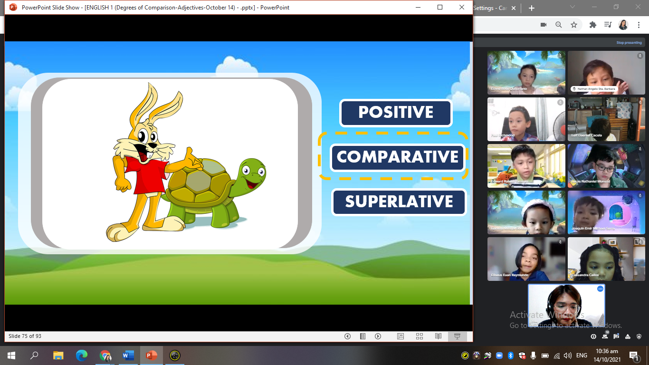Open more options on your self-view tile
Viewport: 649px width, 365px height.
(600, 288)
